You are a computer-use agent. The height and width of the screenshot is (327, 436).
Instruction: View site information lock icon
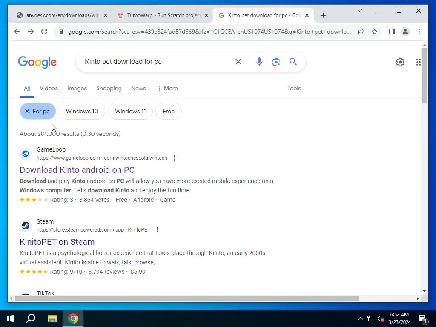(61, 32)
